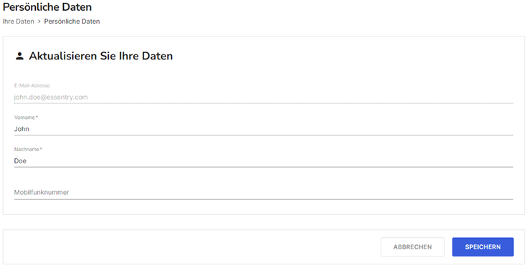
Task: Place the cursor after the text John
Action: [29, 129]
